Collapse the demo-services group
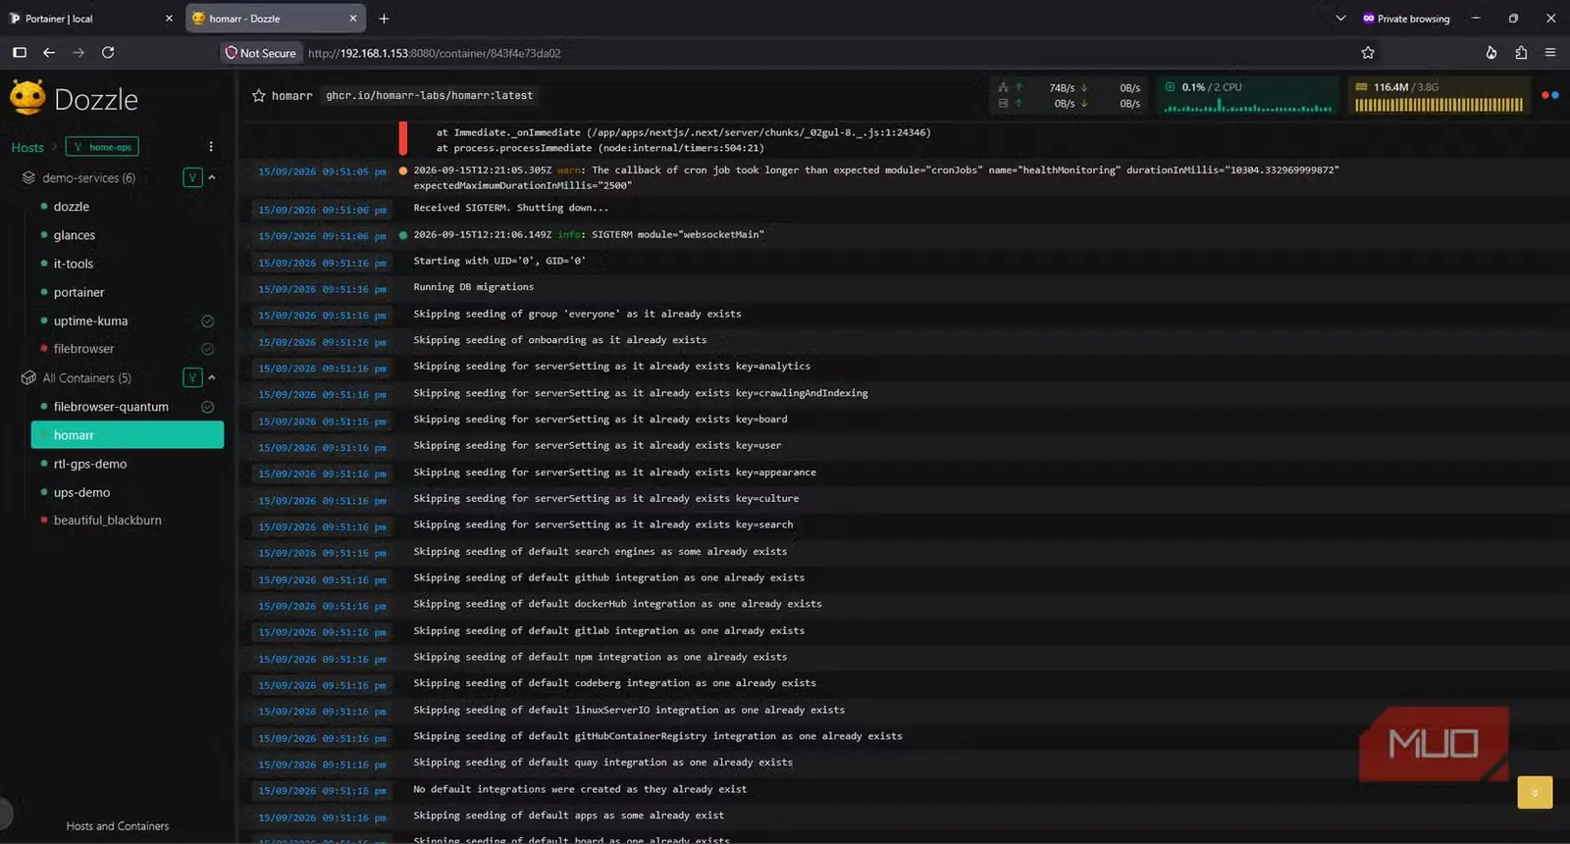 pyautogui.click(x=212, y=177)
